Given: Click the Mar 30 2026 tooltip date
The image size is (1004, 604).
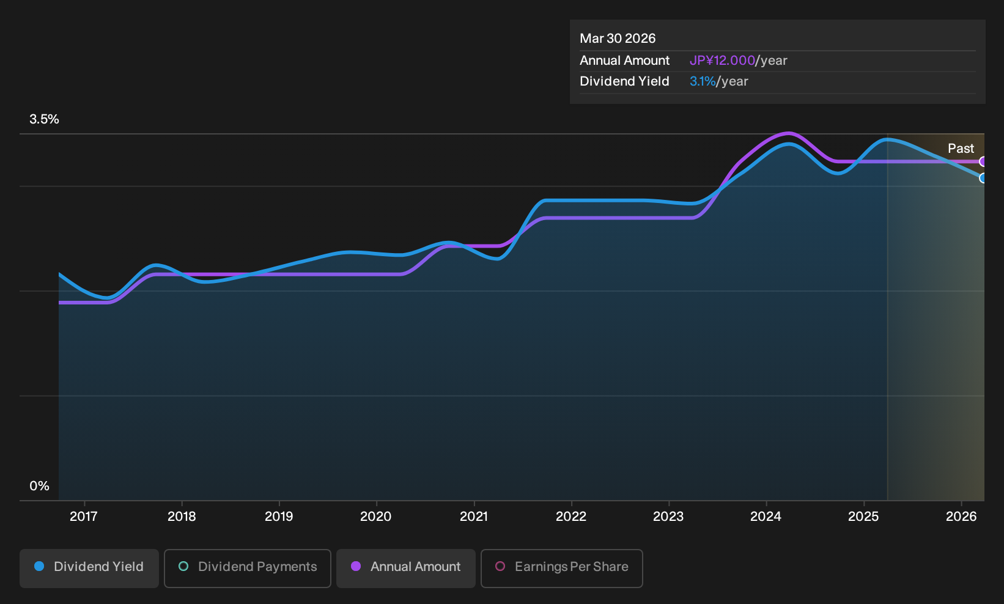Looking at the screenshot, I should tap(618, 39).
